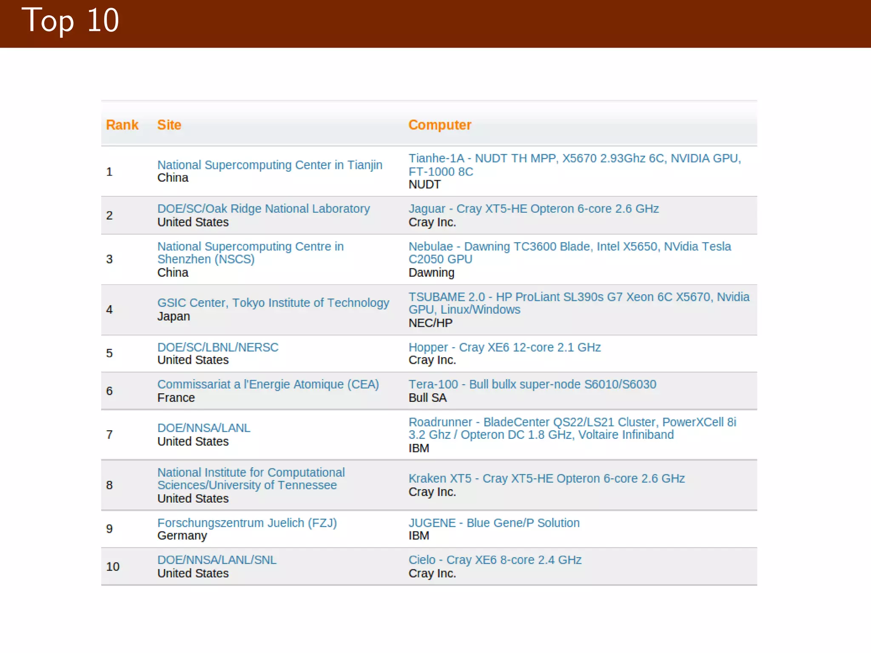This screenshot has width=871, height=653.
Task: Select National Supercomputing Centre in Shenzhen link
Action: [x=250, y=247]
